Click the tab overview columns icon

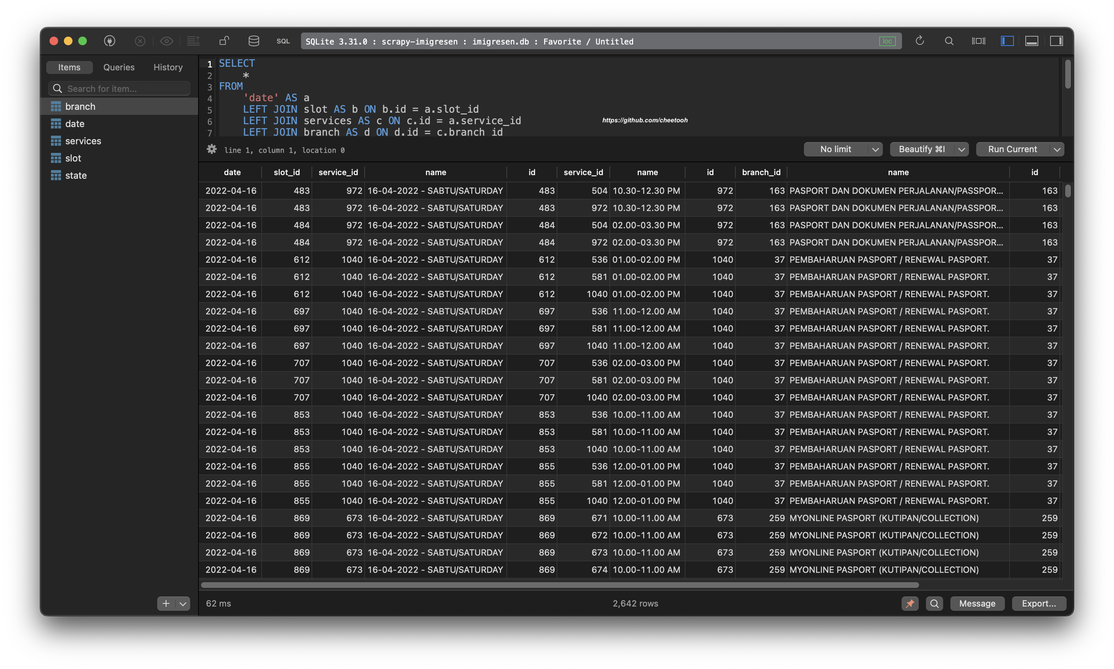(978, 41)
